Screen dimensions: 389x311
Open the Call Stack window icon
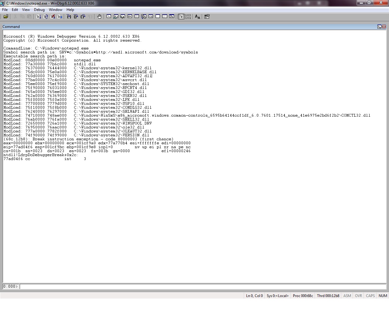coord(144,17)
